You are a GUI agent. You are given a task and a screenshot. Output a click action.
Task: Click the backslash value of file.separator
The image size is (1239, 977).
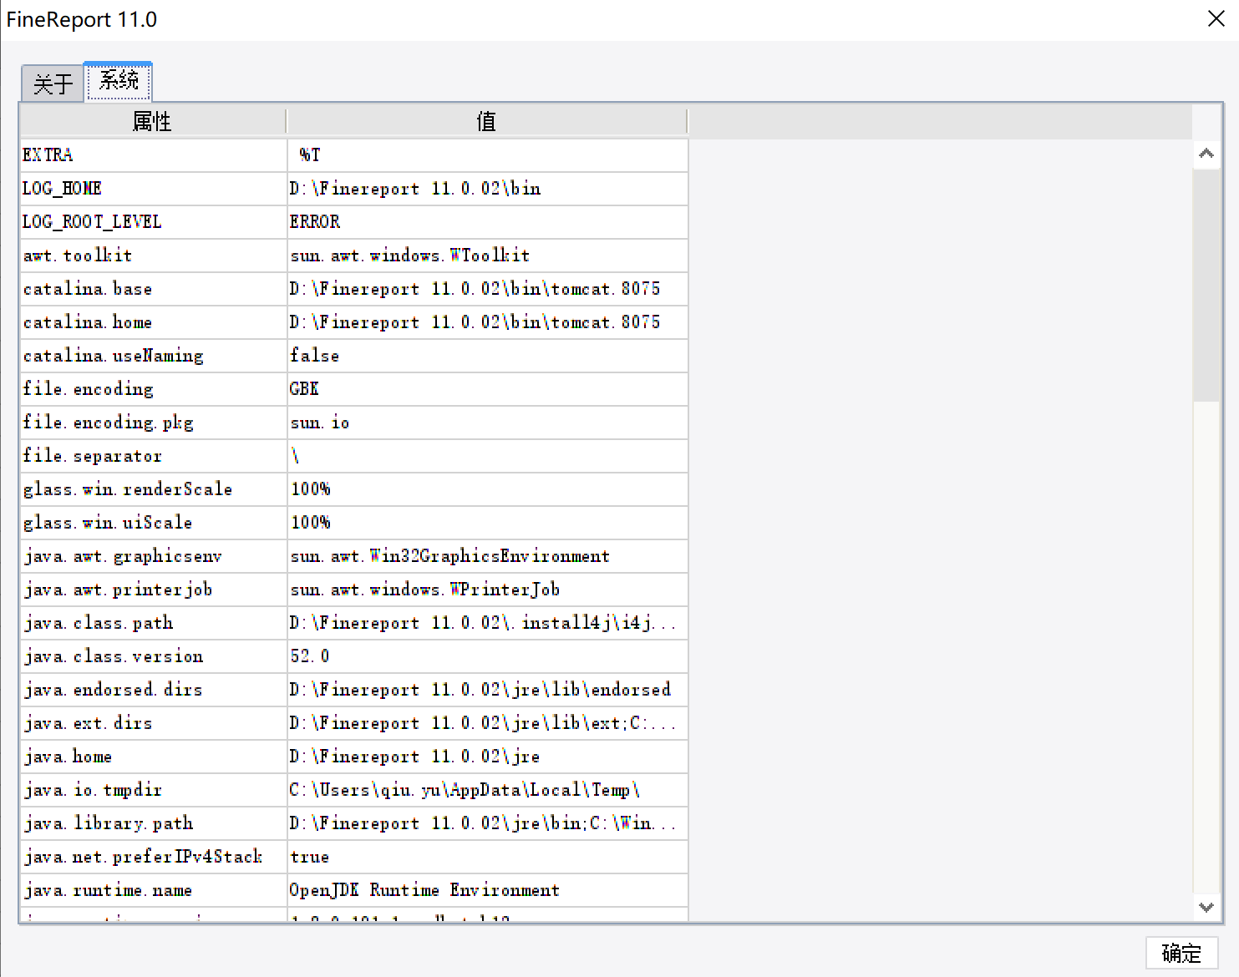pyautogui.click(x=295, y=456)
